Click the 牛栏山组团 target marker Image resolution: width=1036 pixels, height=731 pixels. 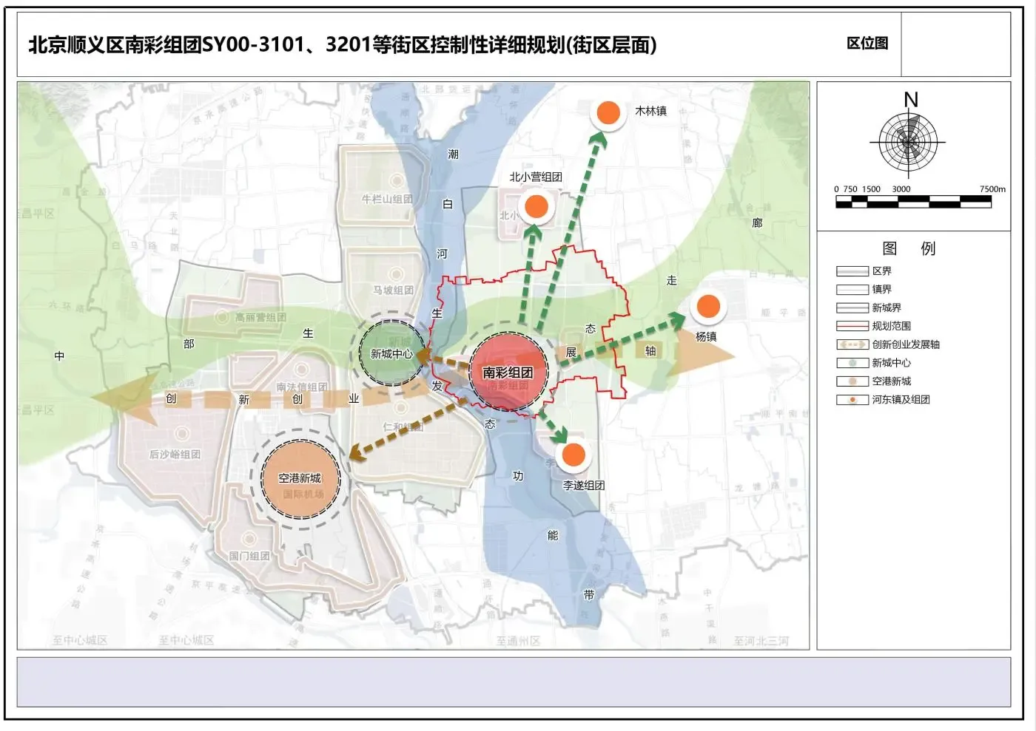pyautogui.click(x=397, y=180)
